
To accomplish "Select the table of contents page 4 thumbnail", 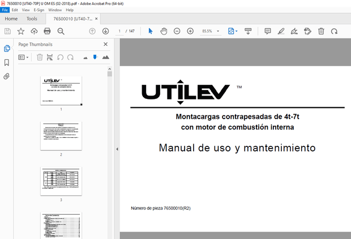I will (61, 225).
